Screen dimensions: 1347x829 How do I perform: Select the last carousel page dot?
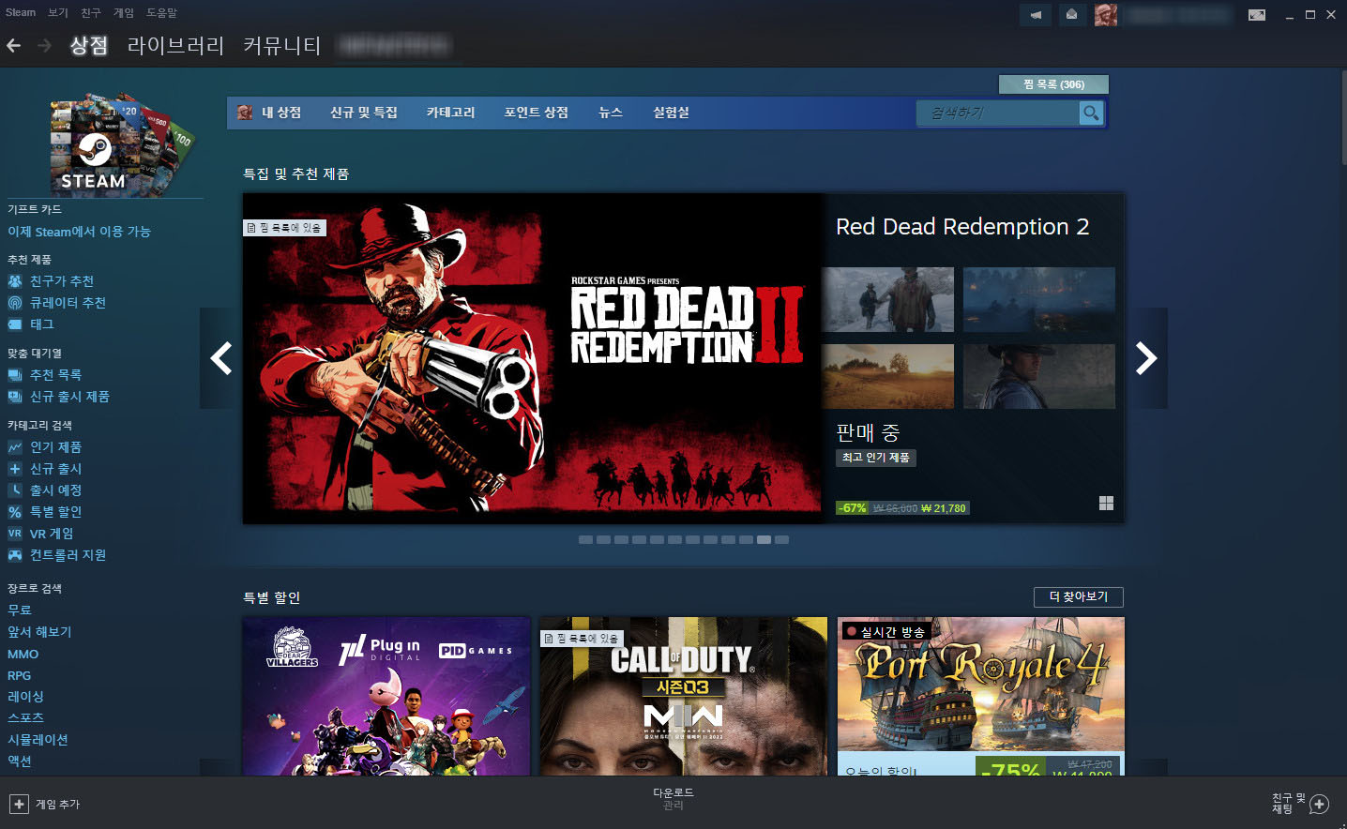(781, 540)
